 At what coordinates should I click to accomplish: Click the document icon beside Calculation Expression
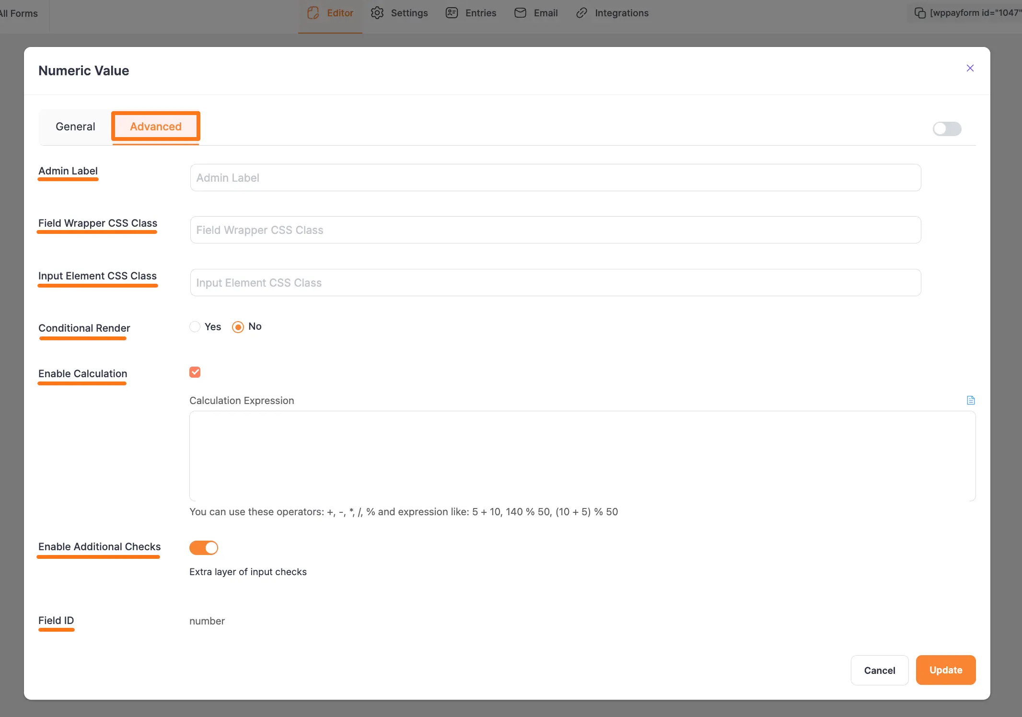click(x=971, y=400)
